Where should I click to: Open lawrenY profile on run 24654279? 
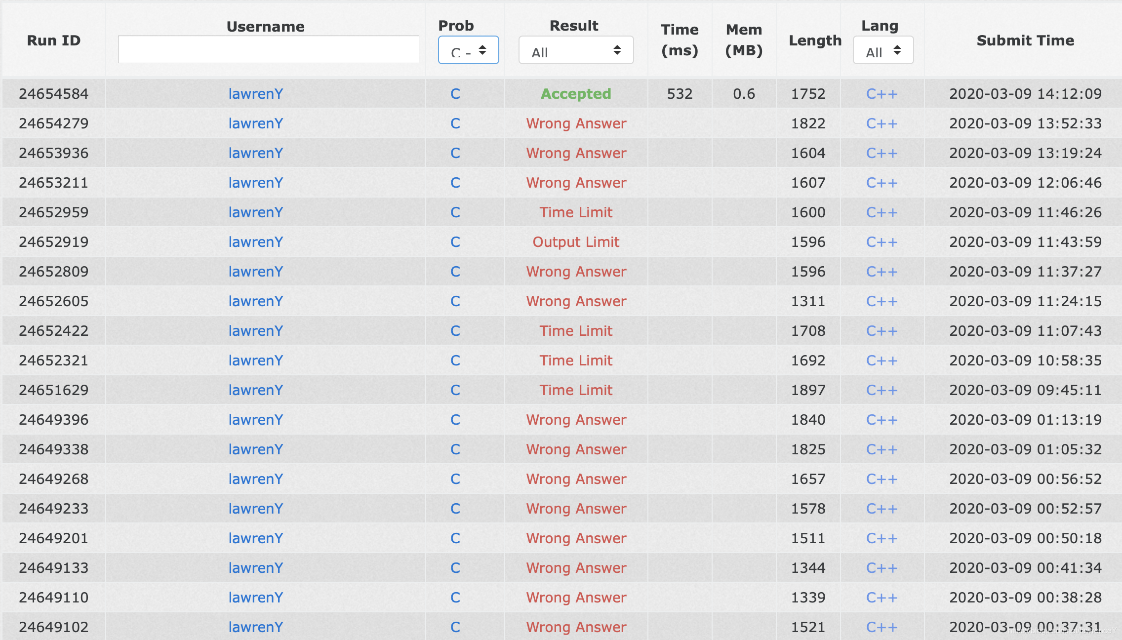(x=256, y=123)
